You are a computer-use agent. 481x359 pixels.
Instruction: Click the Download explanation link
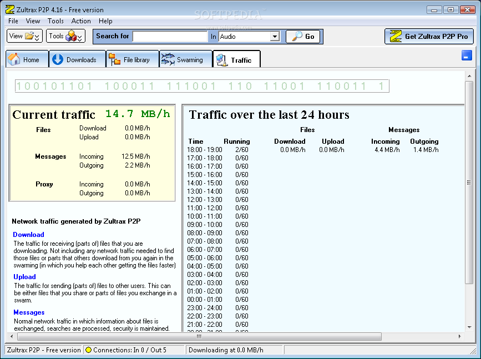pos(28,234)
